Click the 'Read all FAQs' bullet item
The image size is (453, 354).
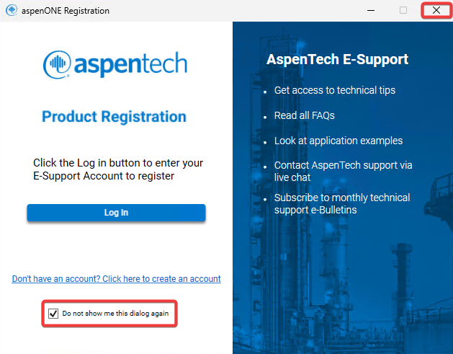pos(304,115)
